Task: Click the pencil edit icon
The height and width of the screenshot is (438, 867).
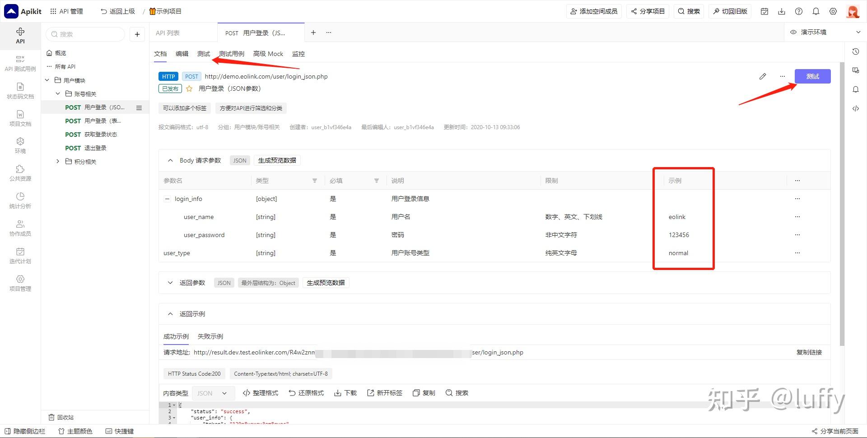Action: tap(763, 76)
